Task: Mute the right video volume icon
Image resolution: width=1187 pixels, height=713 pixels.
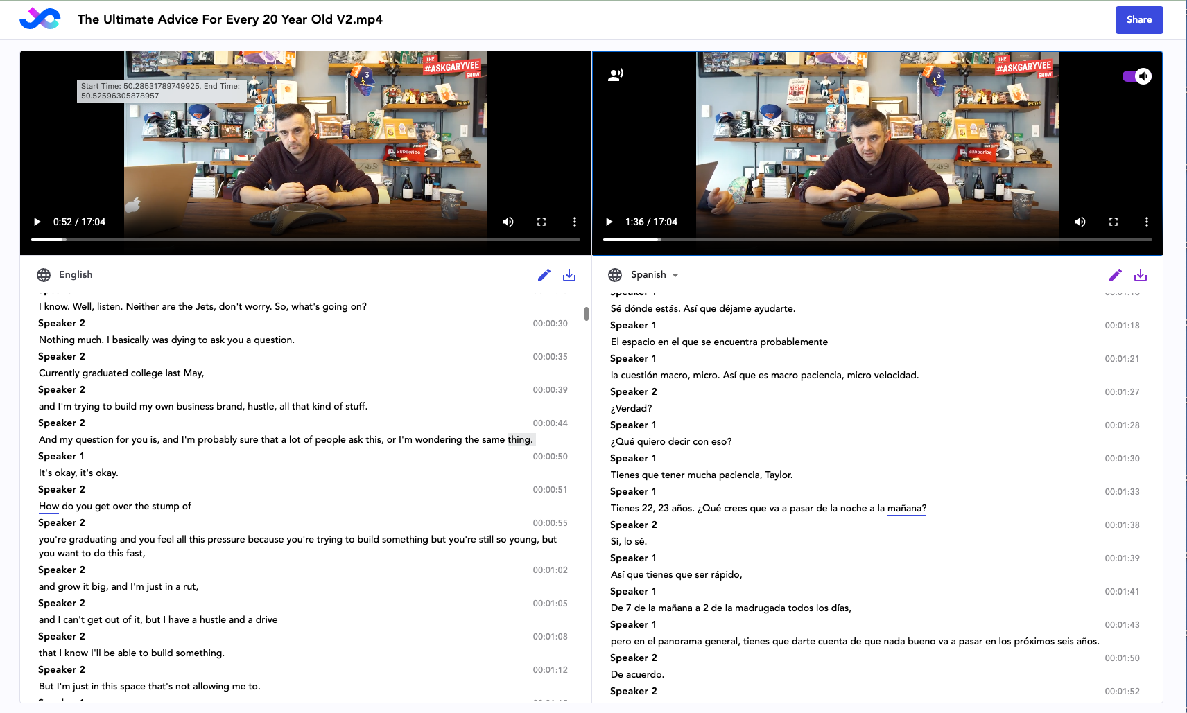Action: point(1080,222)
